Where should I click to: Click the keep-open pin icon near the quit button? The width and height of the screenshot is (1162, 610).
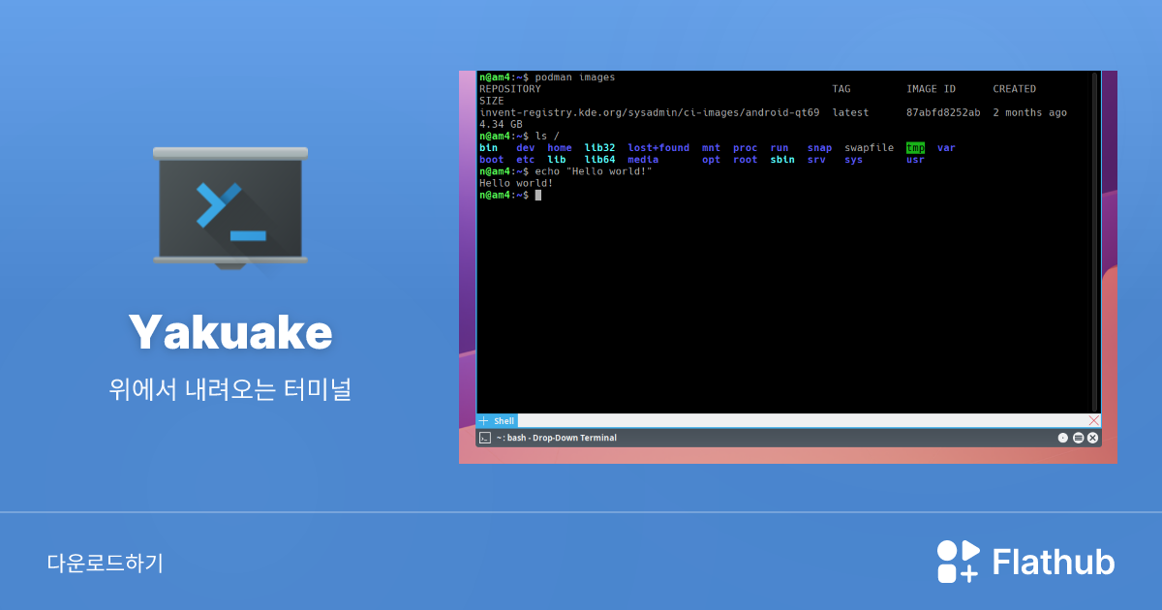pos(1062,437)
